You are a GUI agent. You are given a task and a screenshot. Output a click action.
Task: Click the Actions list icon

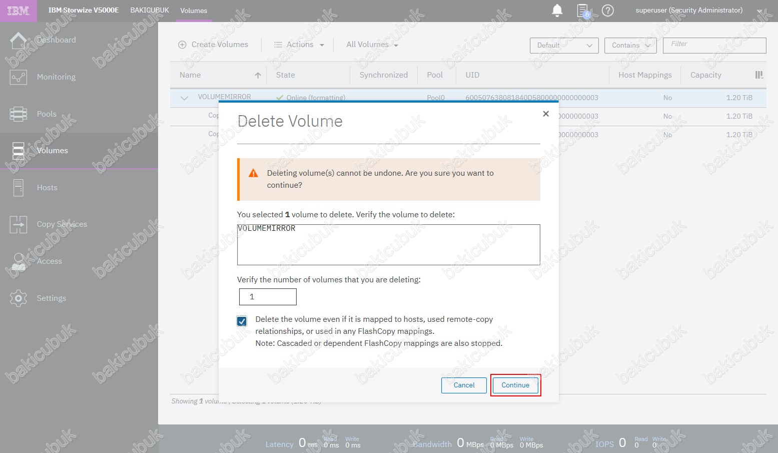pos(278,45)
